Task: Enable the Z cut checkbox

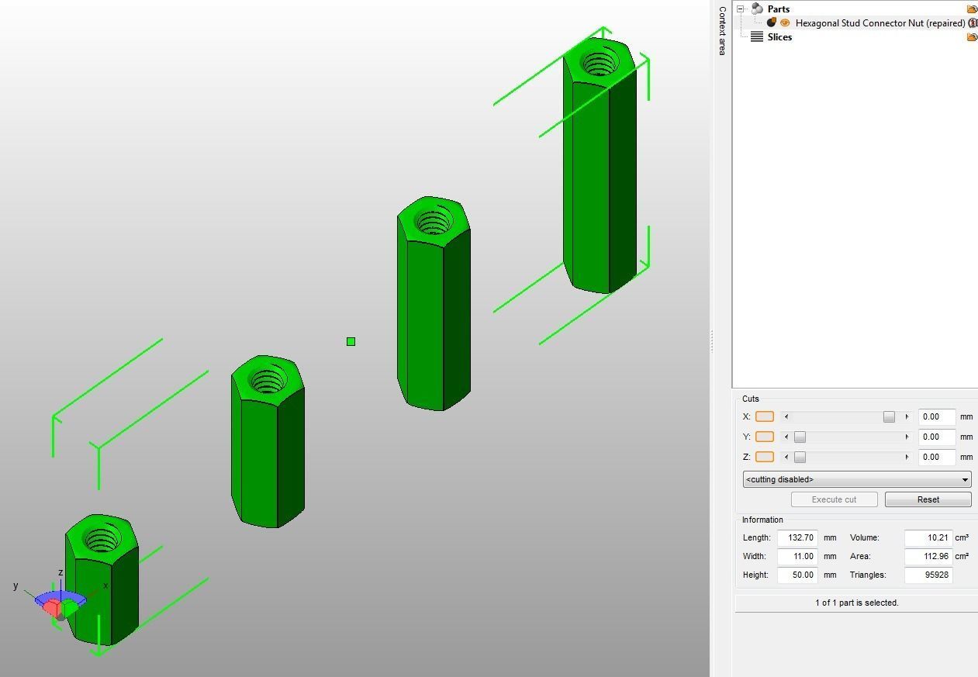Action: [x=764, y=457]
